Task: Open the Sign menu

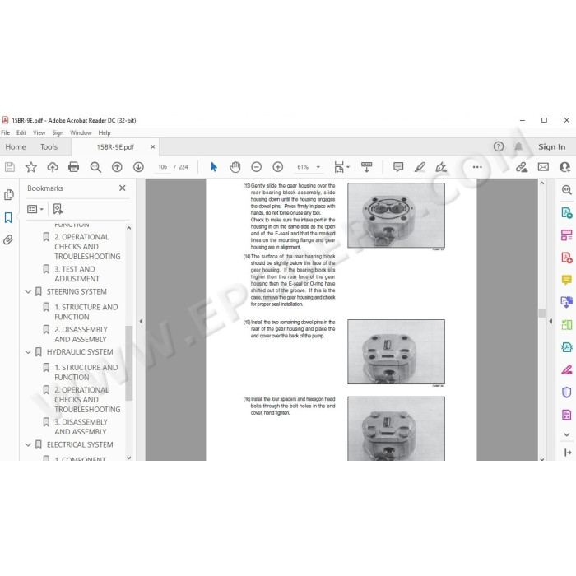Action: 58,132
